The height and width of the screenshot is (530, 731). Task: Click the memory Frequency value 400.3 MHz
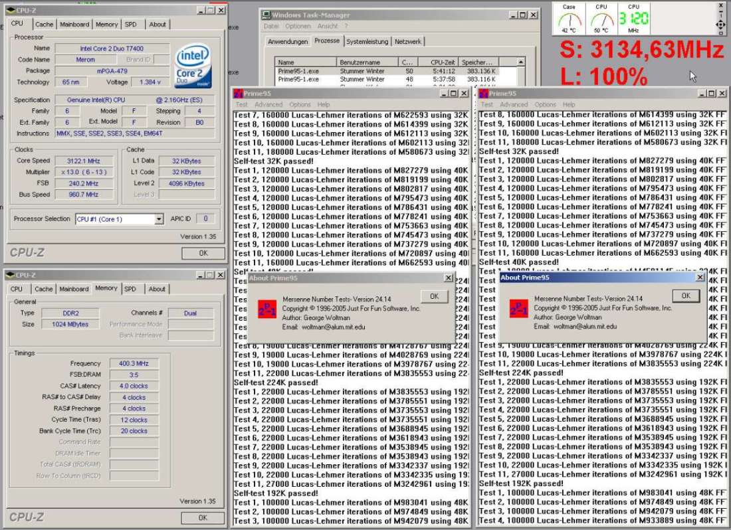pyautogui.click(x=134, y=363)
